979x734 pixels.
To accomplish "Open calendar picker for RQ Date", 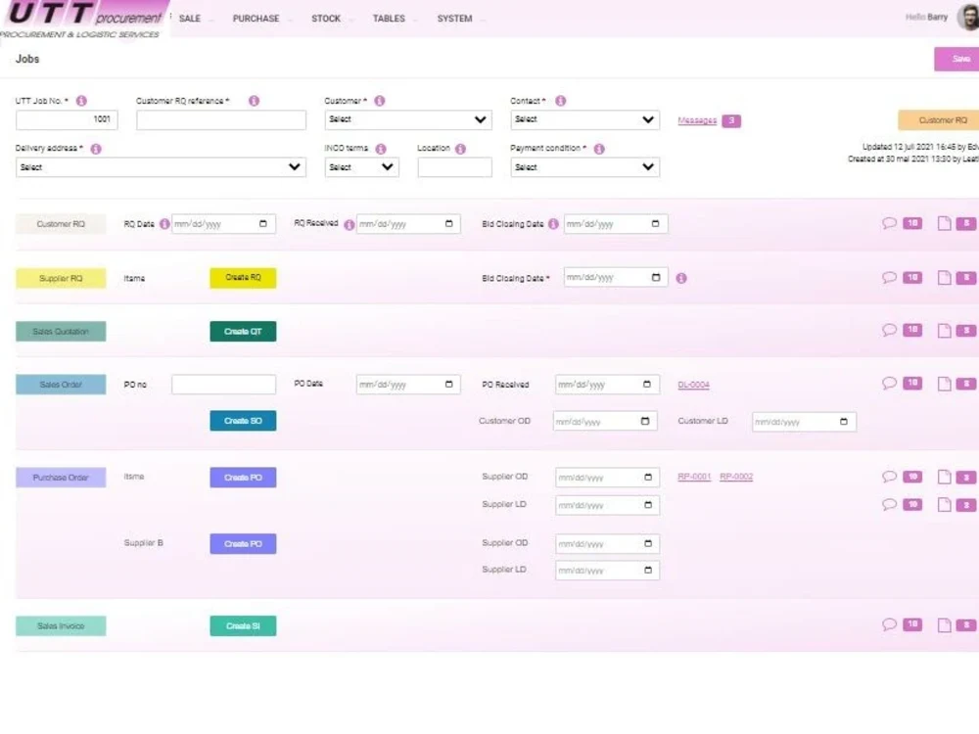I will (x=262, y=223).
